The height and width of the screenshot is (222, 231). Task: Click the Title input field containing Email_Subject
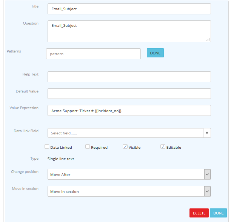(129, 9)
